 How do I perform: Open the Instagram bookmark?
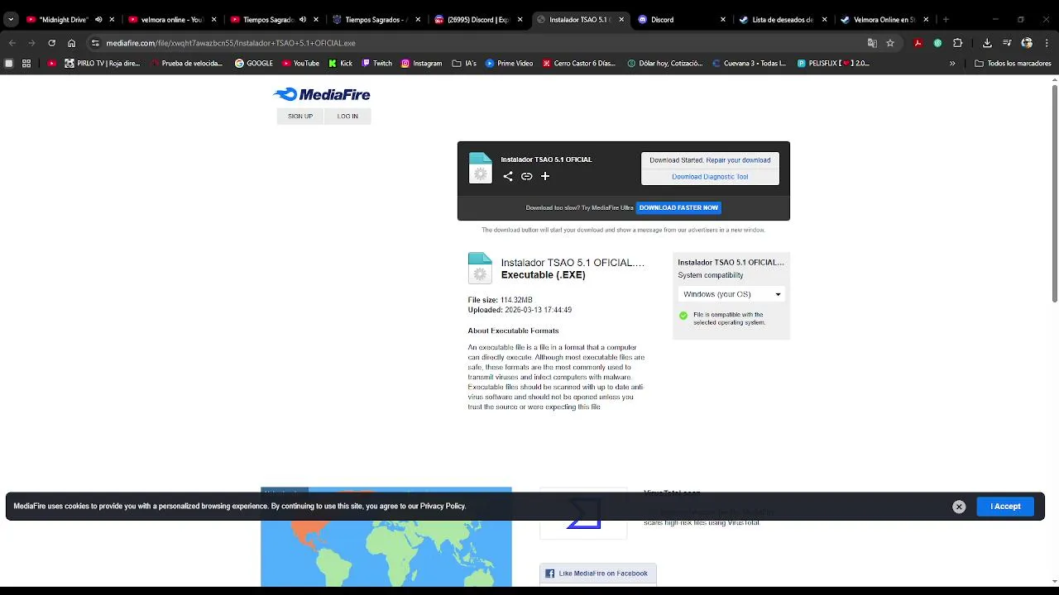tap(421, 63)
